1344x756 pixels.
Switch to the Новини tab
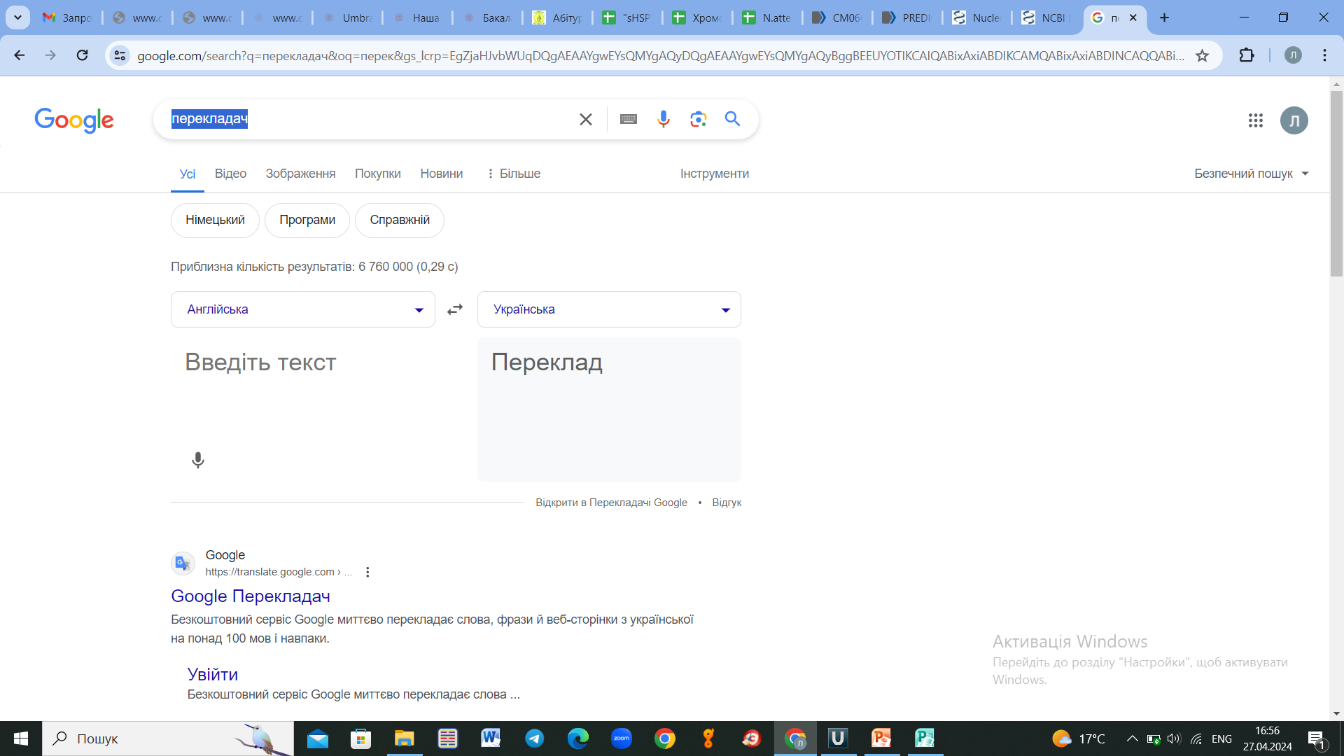coord(442,174)
